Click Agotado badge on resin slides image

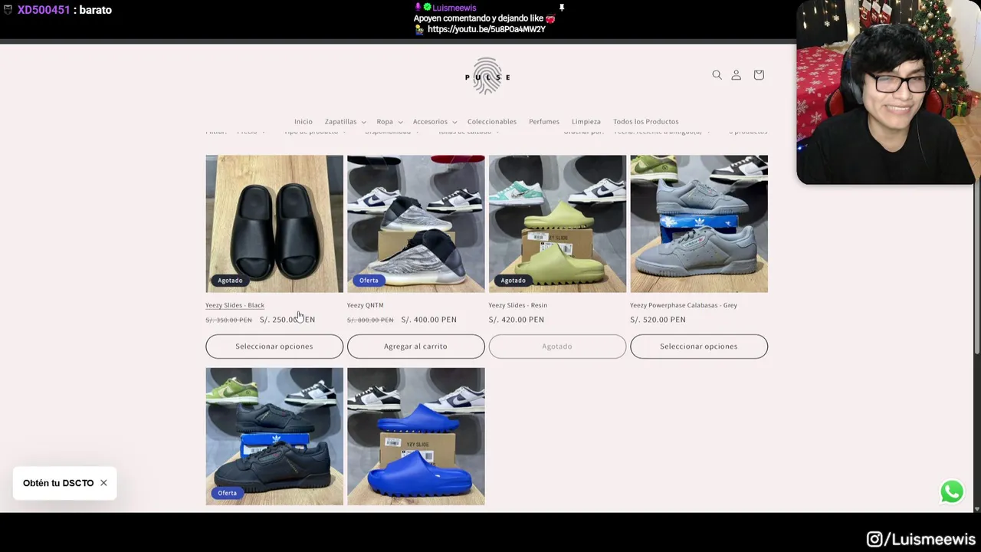(x=513, y=281)
